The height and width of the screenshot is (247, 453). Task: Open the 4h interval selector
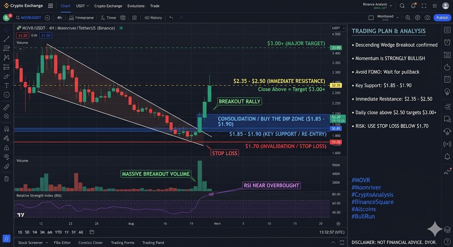coord(59,18)
